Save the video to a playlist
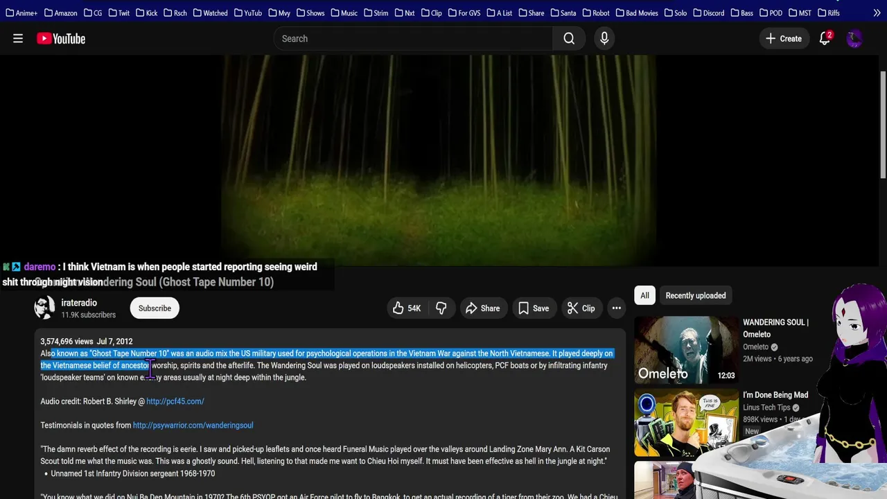 [x=533, y=308]
